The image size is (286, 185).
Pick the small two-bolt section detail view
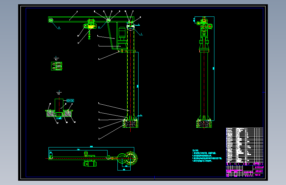56,66
